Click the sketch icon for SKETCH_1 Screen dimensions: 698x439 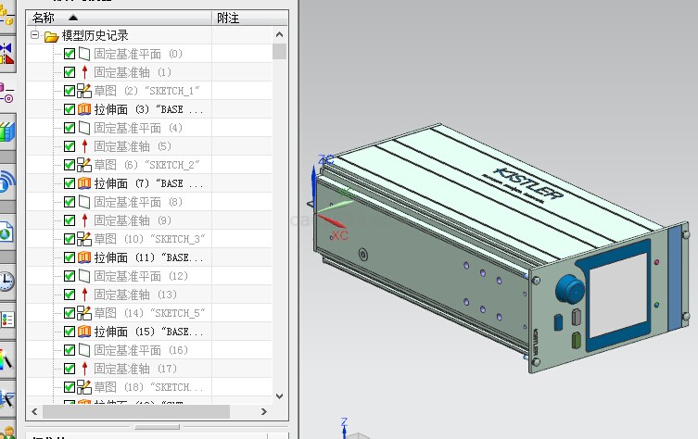[x=84, y=91]
